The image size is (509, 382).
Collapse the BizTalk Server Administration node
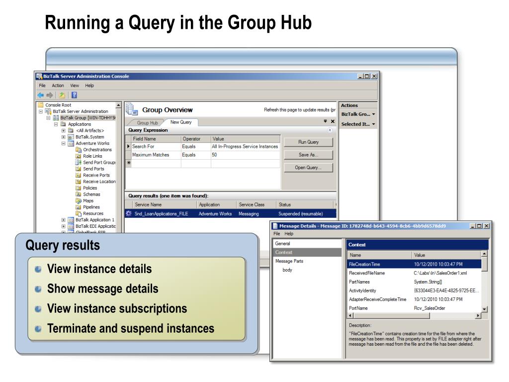click(41, 111)
